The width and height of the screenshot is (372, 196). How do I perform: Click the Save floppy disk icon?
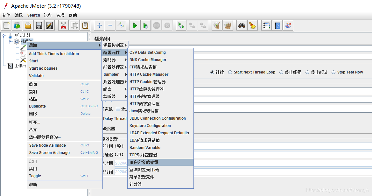[x=39, y=25]
